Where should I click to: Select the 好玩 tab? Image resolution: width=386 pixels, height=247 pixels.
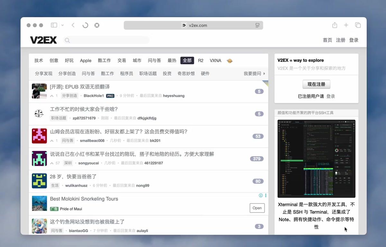pos(69,60)
